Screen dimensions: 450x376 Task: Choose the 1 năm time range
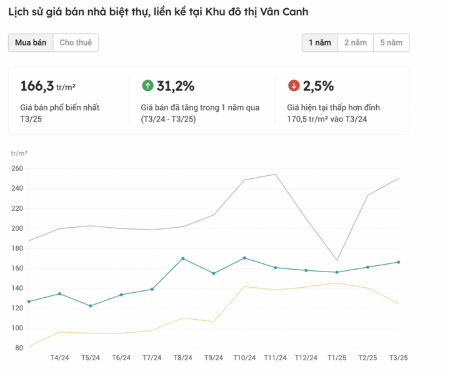319,43
